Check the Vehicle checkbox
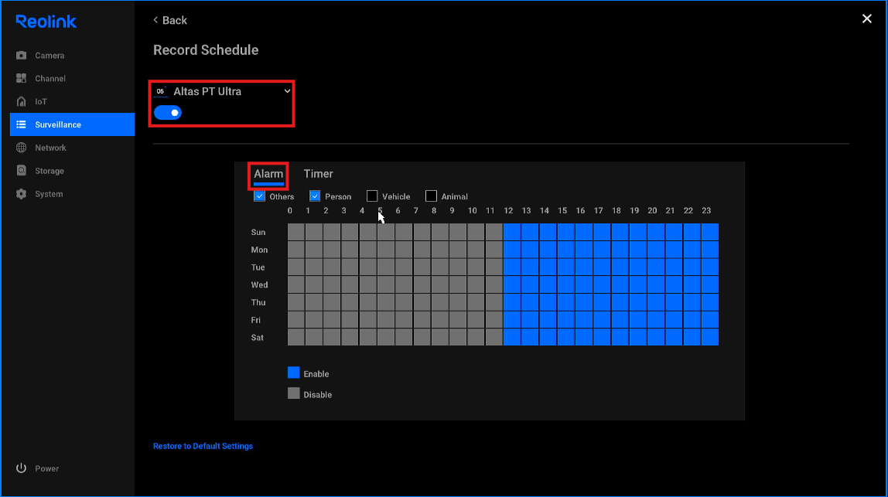Screen dimensions: 888x497 coord(372,196)
